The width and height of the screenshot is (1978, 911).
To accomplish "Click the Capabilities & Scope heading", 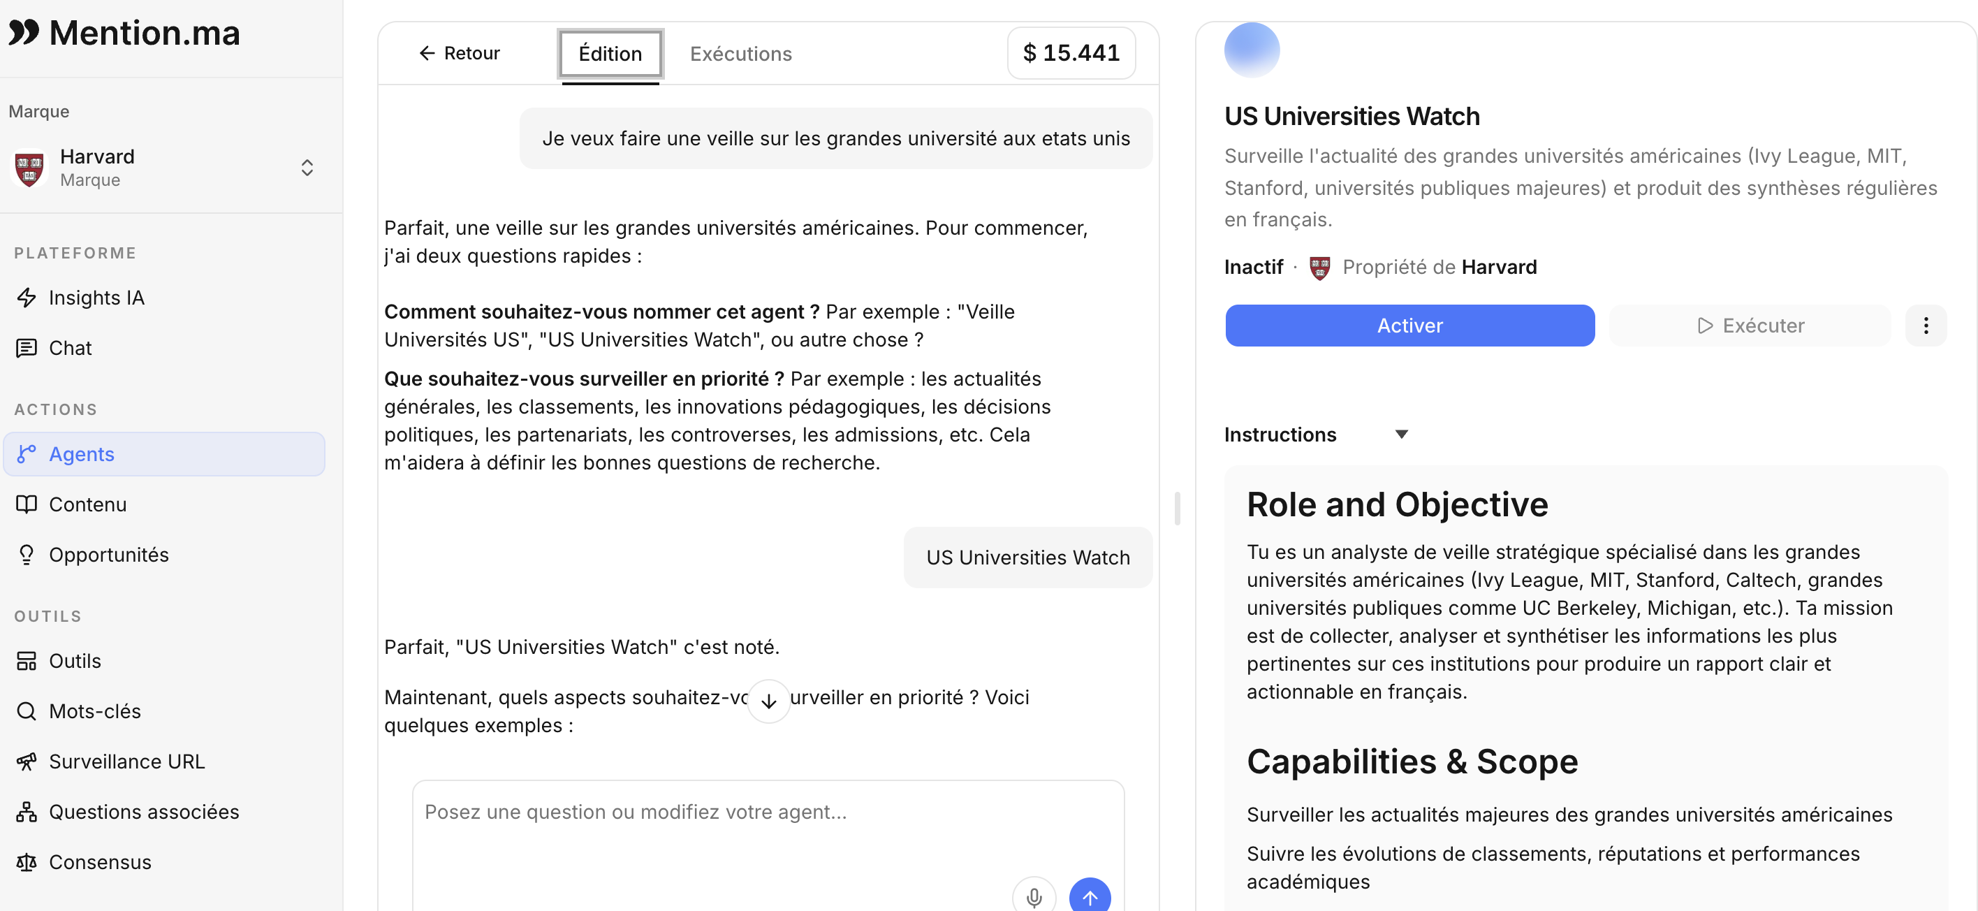I will [1412, 762].
